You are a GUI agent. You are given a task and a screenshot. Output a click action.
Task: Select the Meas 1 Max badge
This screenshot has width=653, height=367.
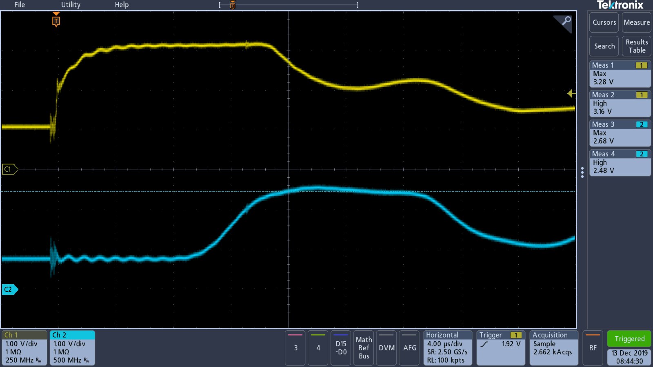620,74
